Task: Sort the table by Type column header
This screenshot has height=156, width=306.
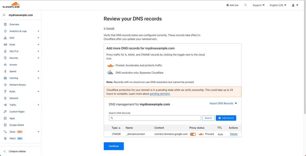Action: pos(116,128)
